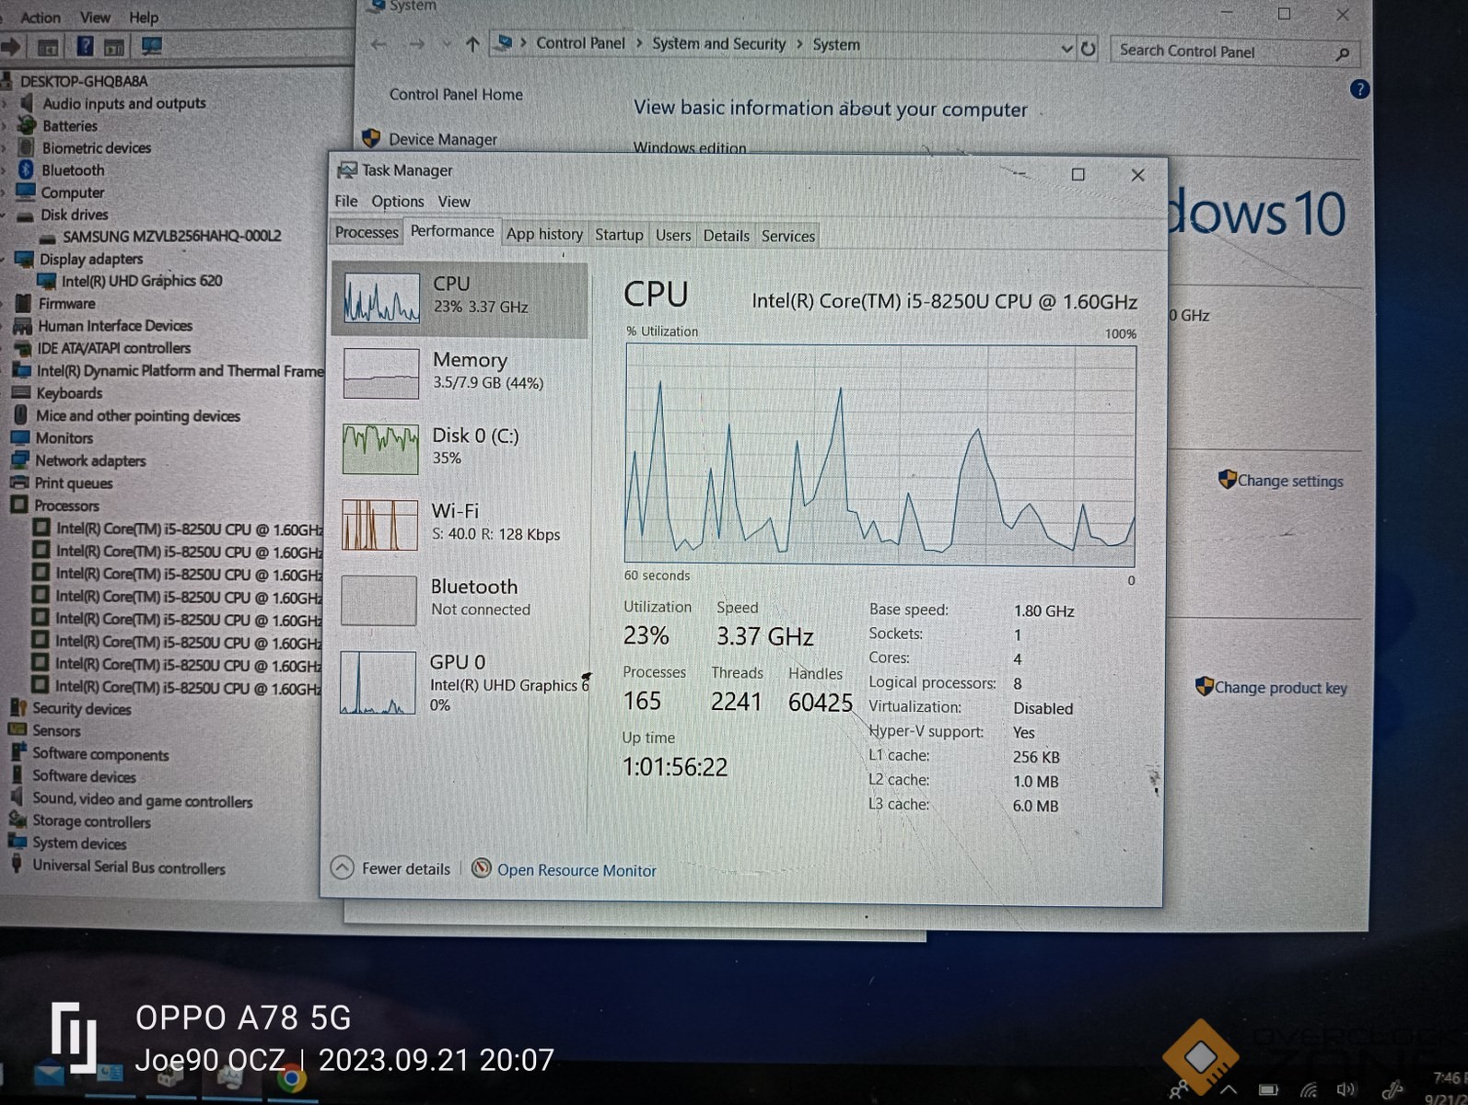Switch to the Processes tab

coord(367,233)
